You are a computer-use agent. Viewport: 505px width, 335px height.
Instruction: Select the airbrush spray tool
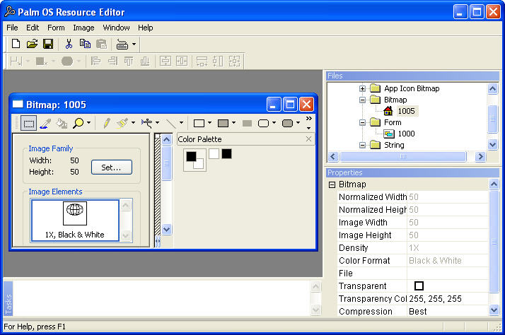[x=146, y=123]
